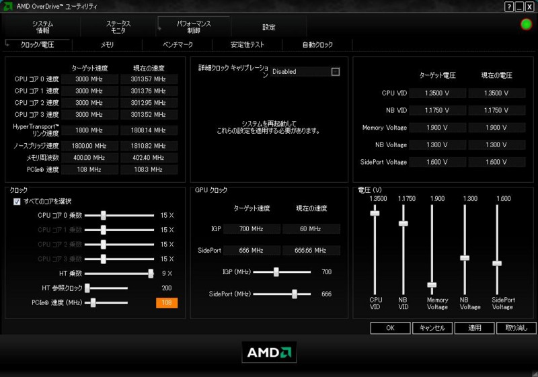Switch to ベンチマーク sub-tab
The width and height of the screenshot is (538, 377).
click(x=178, y=44)
